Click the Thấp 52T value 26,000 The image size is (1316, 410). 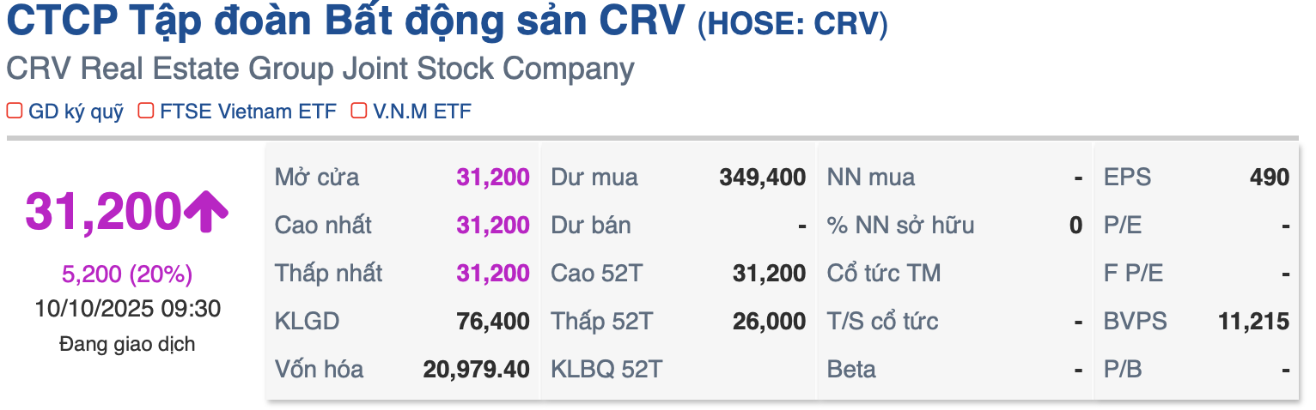(769, 322)
